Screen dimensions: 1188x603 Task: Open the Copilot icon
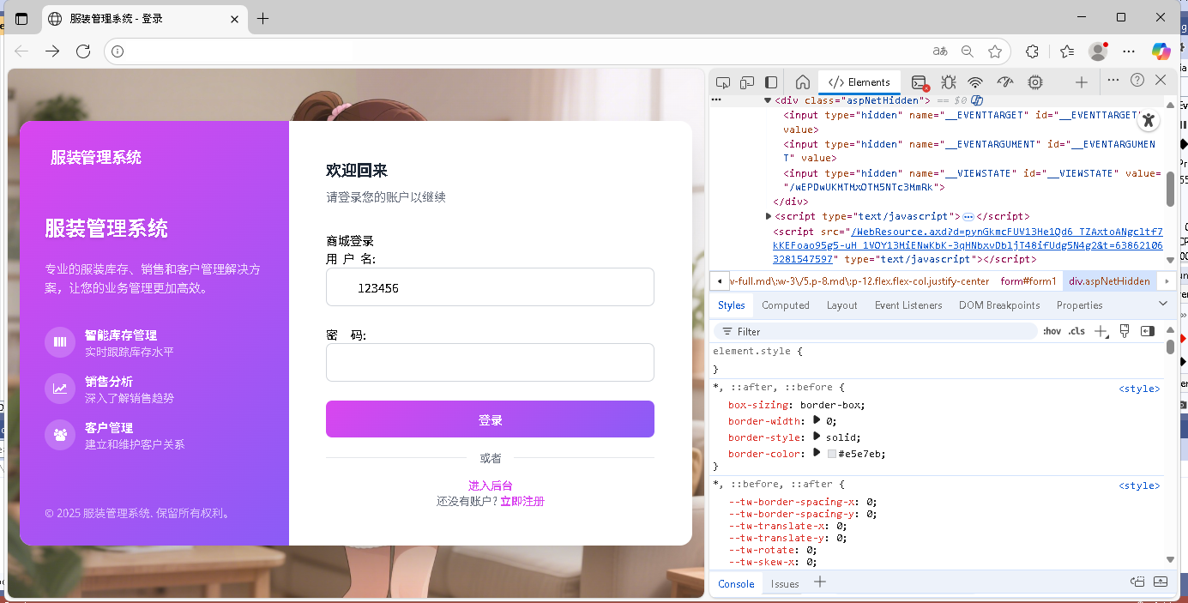[1161, 51]
